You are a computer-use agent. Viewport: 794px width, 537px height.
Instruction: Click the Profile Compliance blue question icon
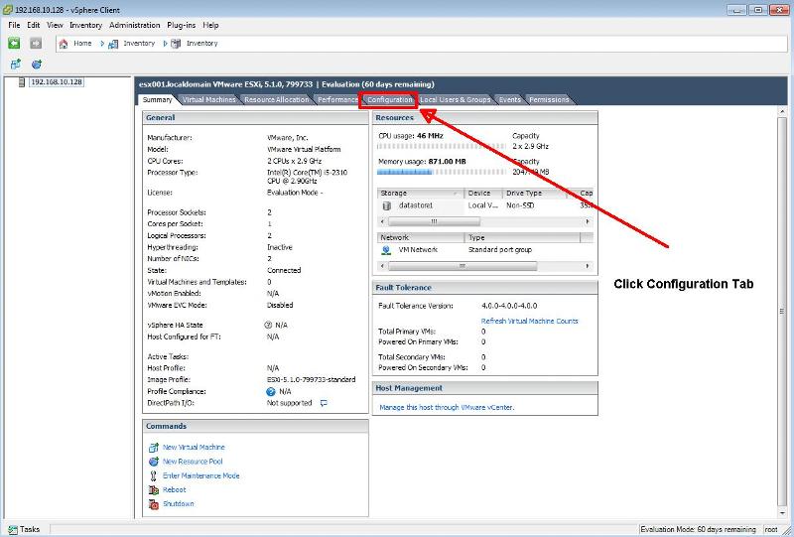point(270,392)
